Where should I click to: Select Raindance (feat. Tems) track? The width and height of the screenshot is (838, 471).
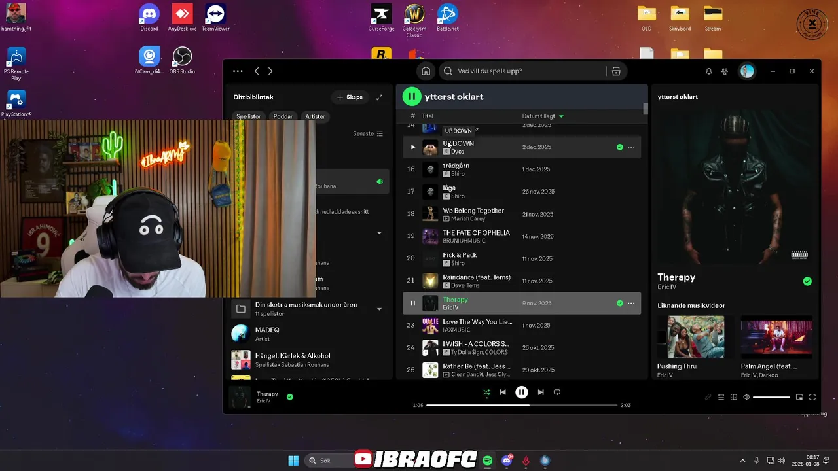coord(522,281)
